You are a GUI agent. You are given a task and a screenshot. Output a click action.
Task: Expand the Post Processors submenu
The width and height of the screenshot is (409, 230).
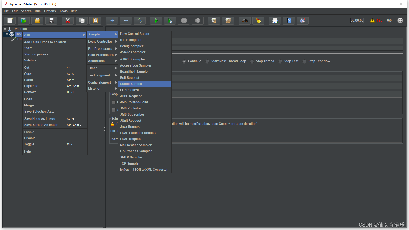point(103,55)
